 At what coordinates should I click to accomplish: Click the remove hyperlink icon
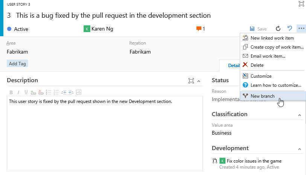coord(41,92)
